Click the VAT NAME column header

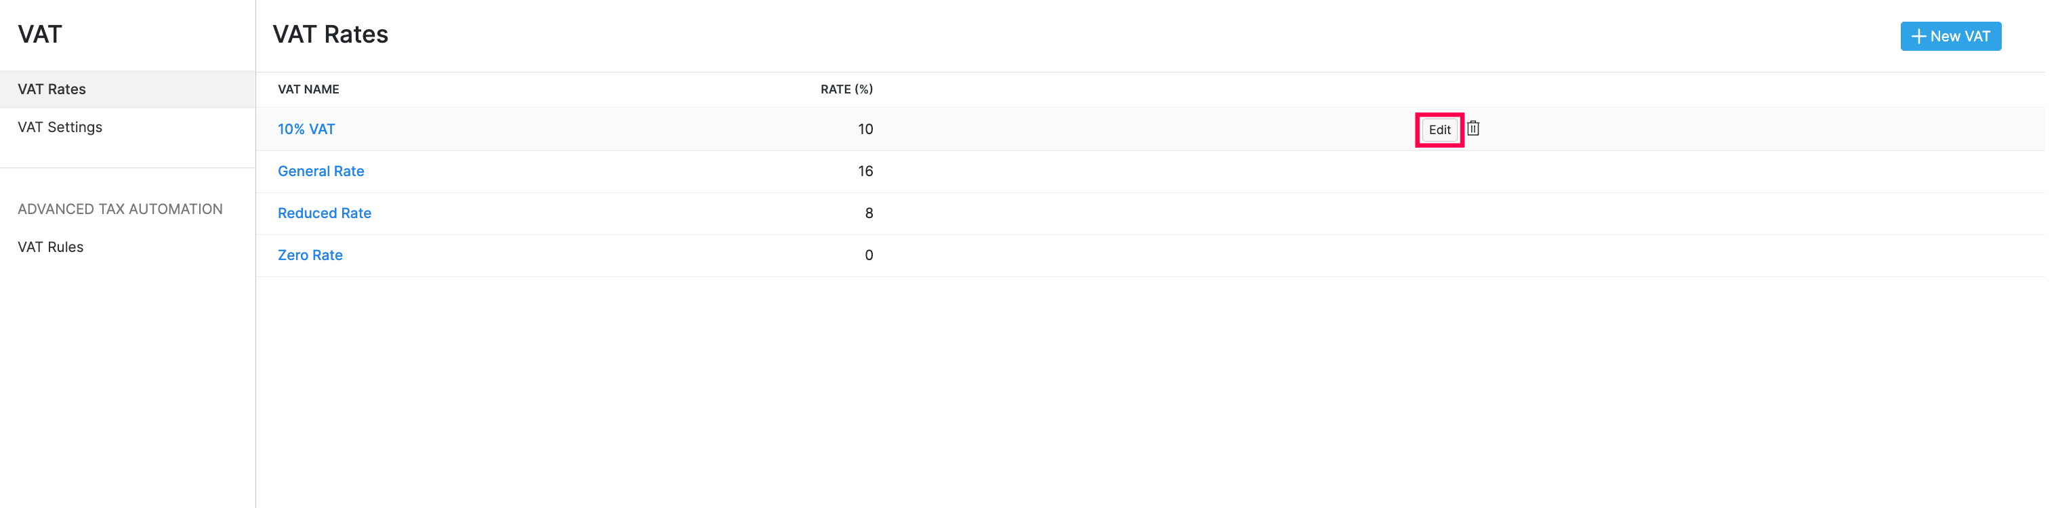point(308,89)
